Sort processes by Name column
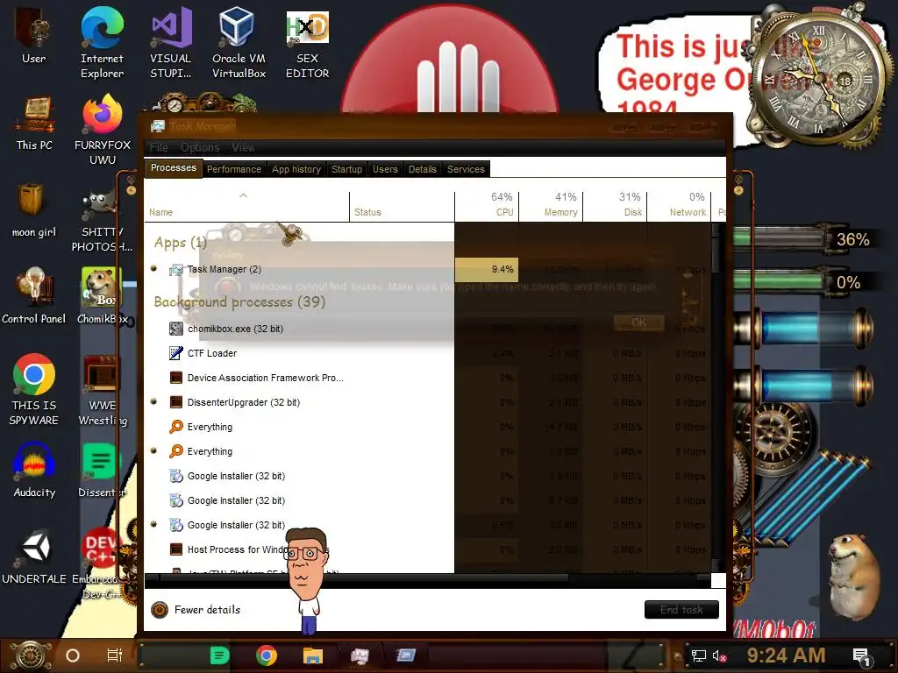The height and width of the screenshot is (673, 898). 246,206
